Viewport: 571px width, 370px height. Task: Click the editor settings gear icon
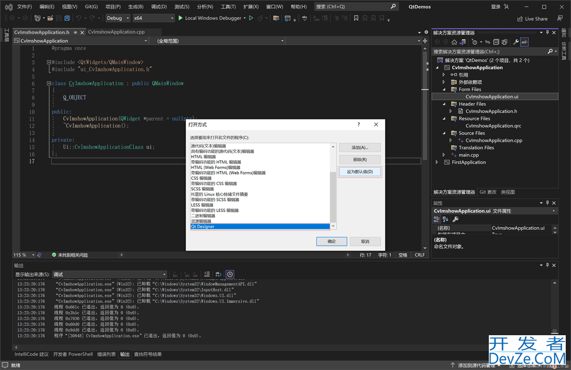tap(426, 32)
